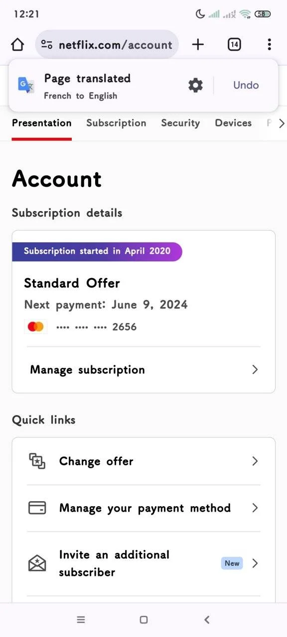Viewport: 287px width, 637px height.
Task: Open a new tab with plus icon
Action: 198,45
